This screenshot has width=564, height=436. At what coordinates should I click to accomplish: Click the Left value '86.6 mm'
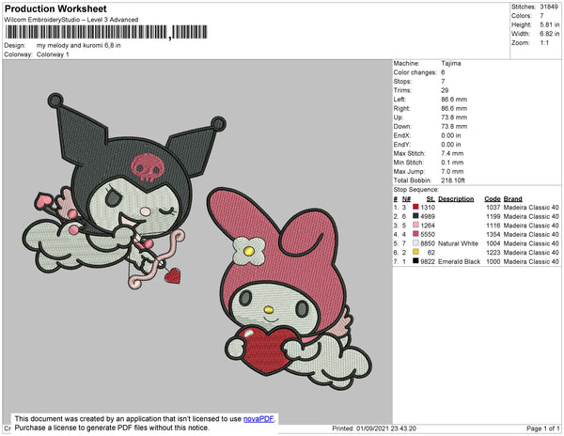pos(454,100)
